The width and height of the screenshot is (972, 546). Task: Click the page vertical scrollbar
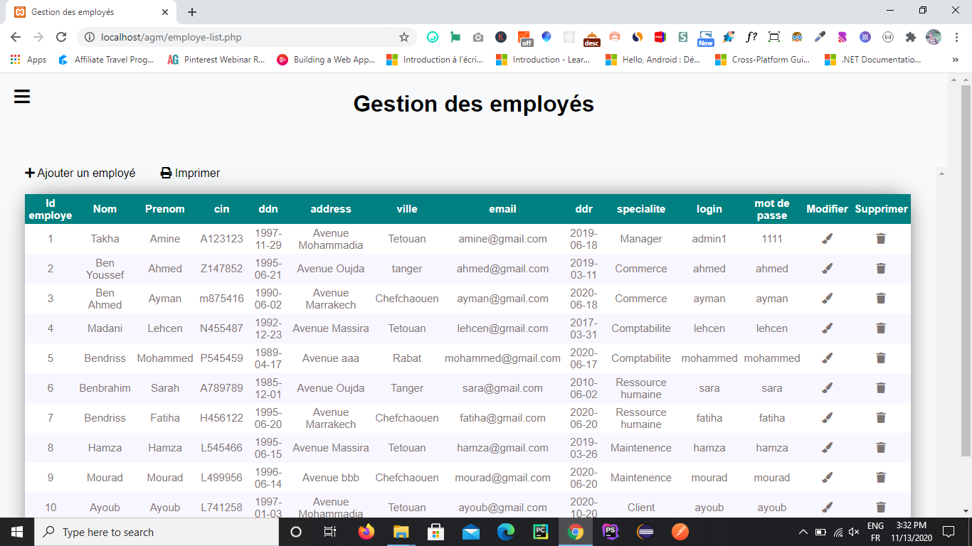pos(966,270)
